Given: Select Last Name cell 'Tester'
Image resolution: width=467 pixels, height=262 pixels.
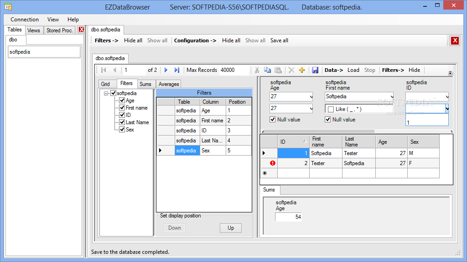Looking at the screenshot, I should point(358,153).
